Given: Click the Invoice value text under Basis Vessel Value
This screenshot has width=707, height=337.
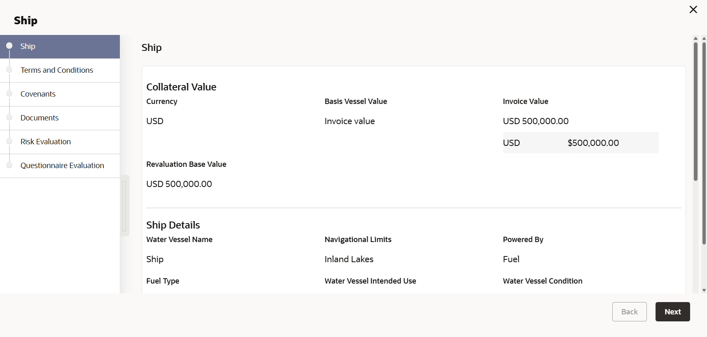Looking at the screenshot, I should pyautogui.click(x=350, y=121).
